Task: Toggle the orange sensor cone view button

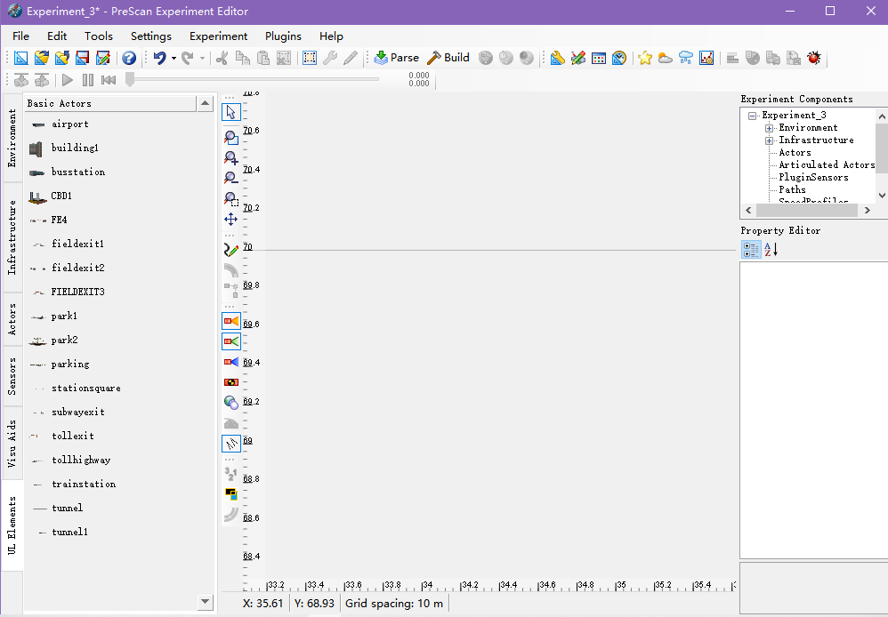Action: coord(231,321)
